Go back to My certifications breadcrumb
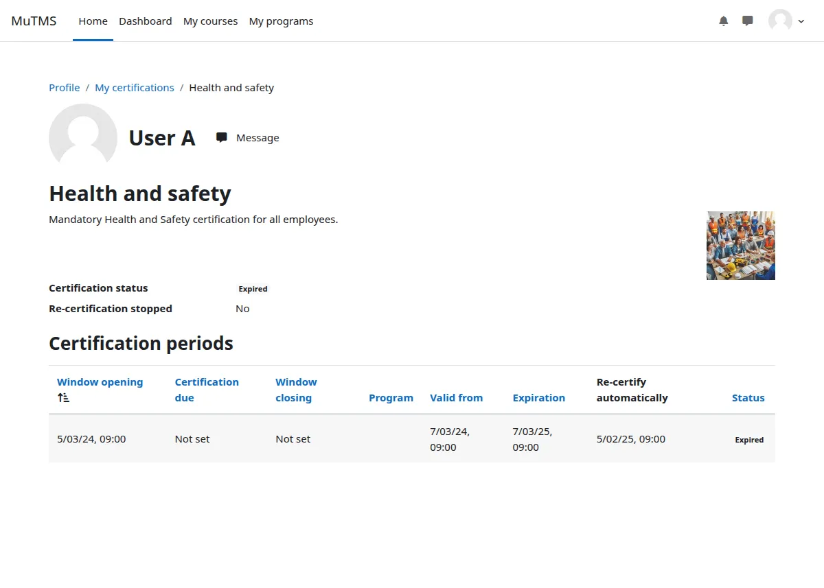 [135, 88]
